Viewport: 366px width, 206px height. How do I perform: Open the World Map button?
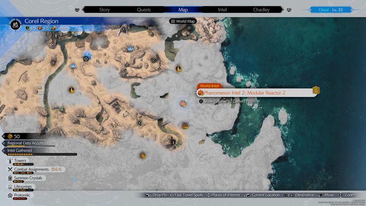[183, 21]
